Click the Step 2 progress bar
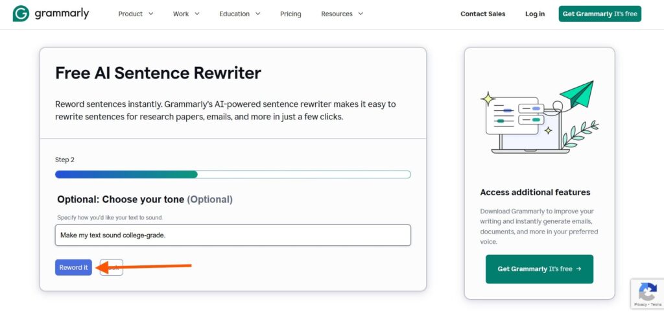Image resolution: width=664 pixels, height=312 pixels. (233, 174)
